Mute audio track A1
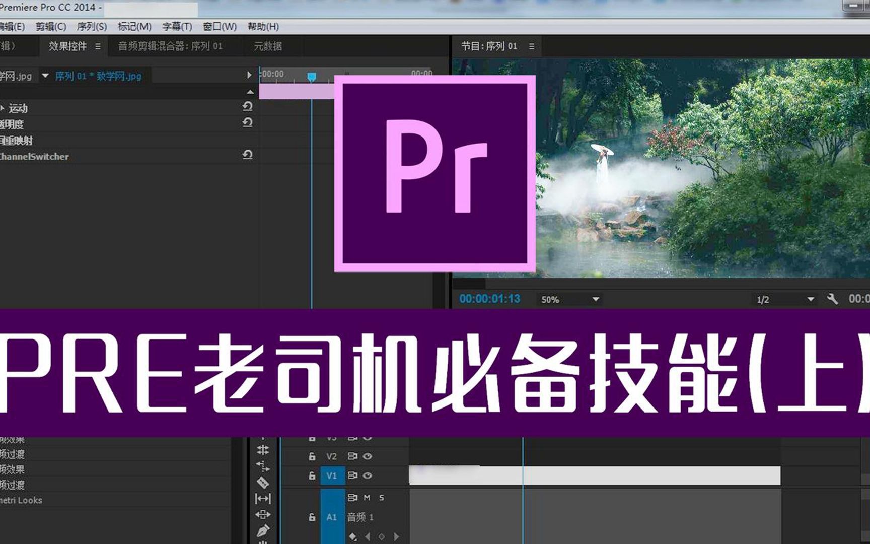The image size is (870, 544). pos(367,498)
